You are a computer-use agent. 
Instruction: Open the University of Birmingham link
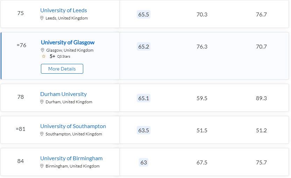point(71,158)
